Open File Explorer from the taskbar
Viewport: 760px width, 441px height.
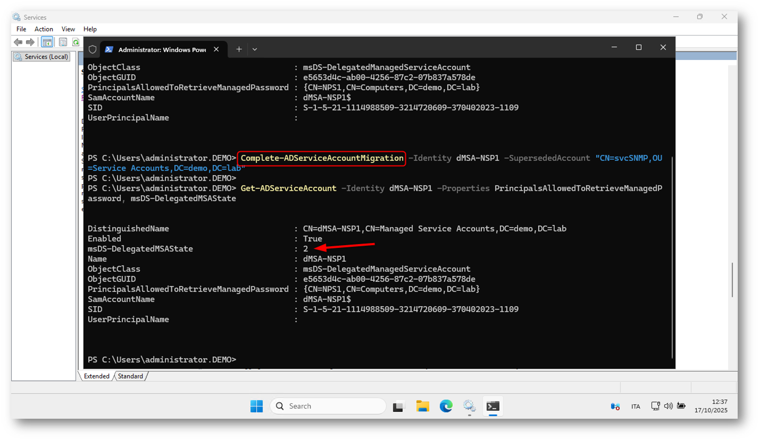pos(423,407)
